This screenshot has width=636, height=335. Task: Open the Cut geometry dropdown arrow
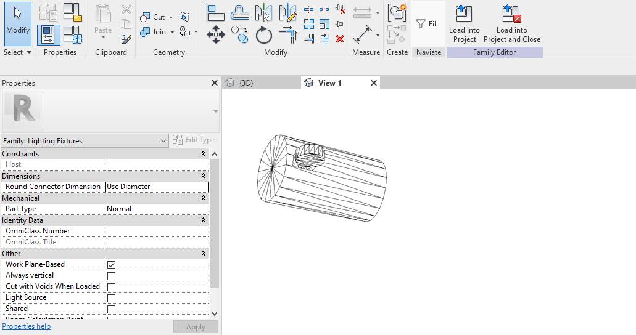click(x=171, y=17)
